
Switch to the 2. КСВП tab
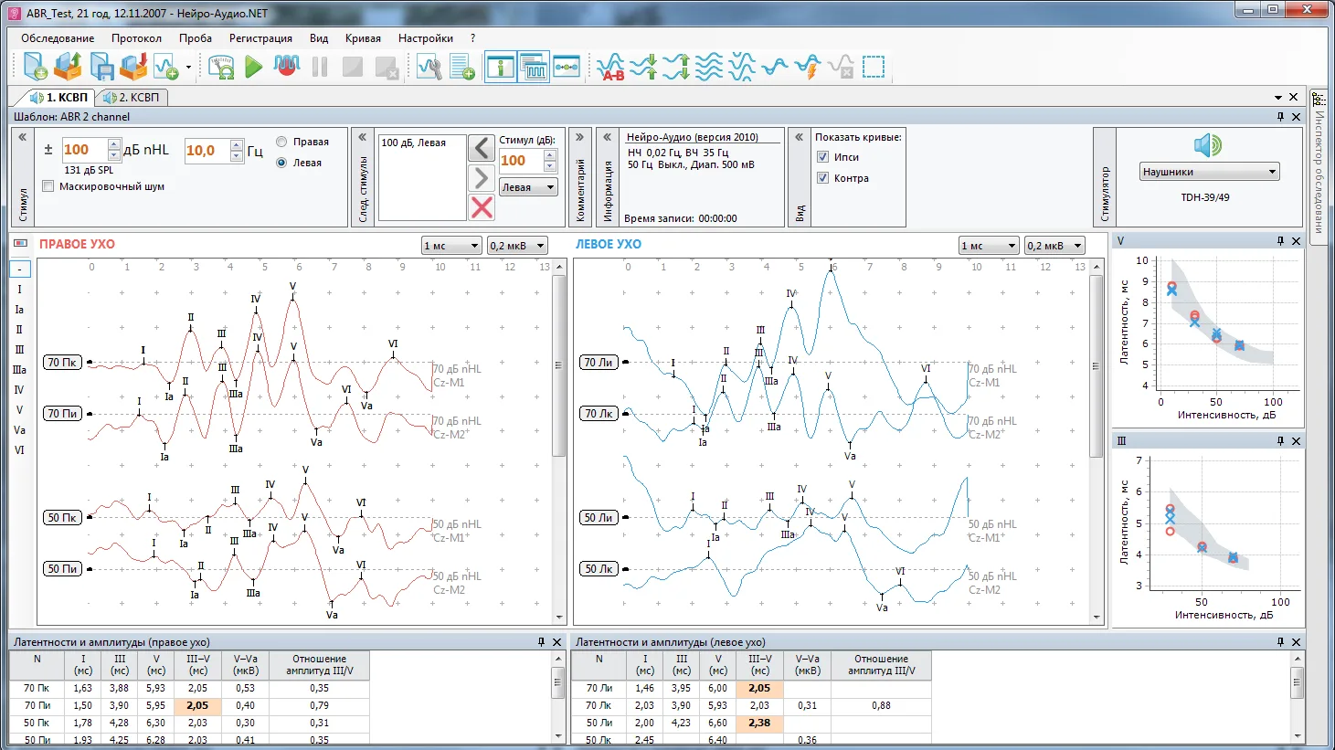[132, 97]
